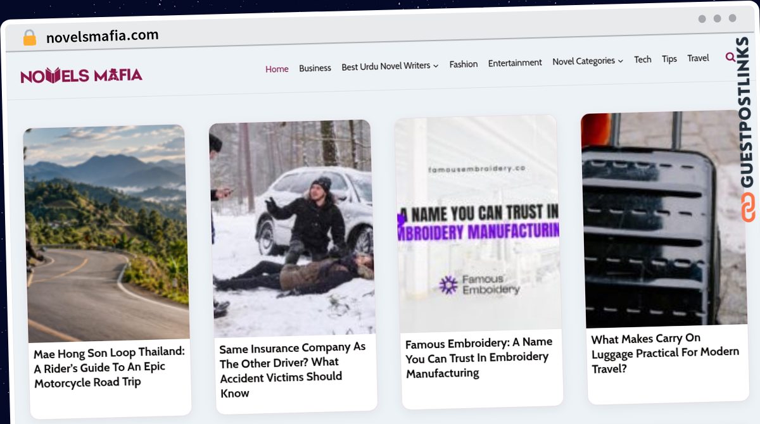The width and height of the screenshot is (760, 424).
Task: Click the novelsmafia.com address bar URL
Action: click(x=103, y=36)
